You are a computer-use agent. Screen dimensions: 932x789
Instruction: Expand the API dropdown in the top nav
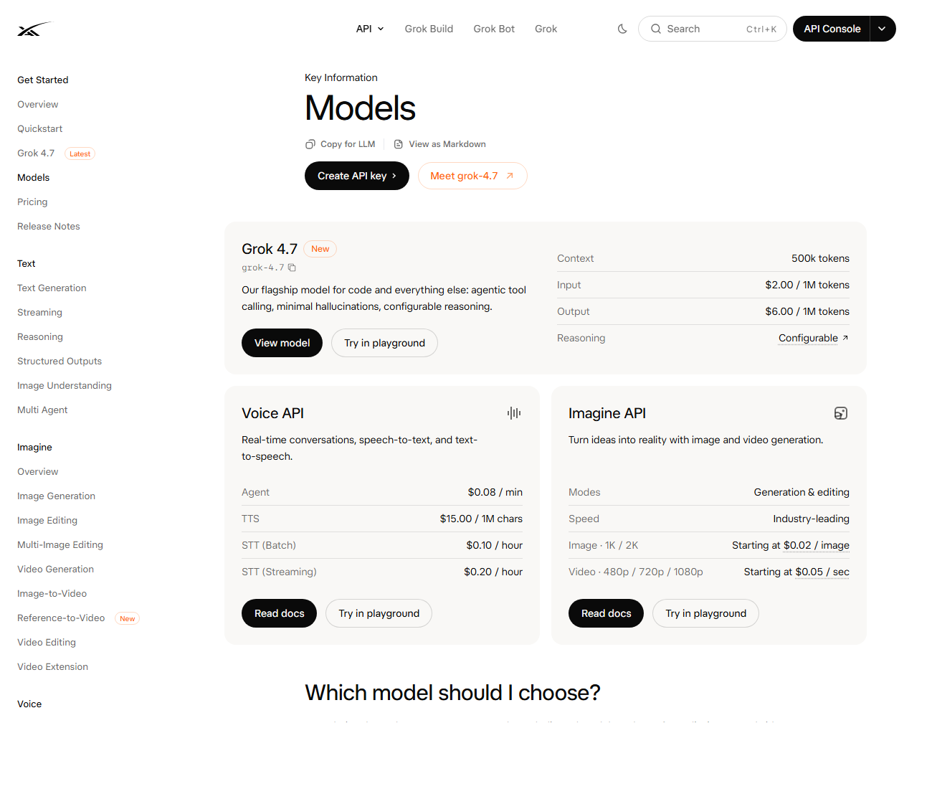[370, 29]
